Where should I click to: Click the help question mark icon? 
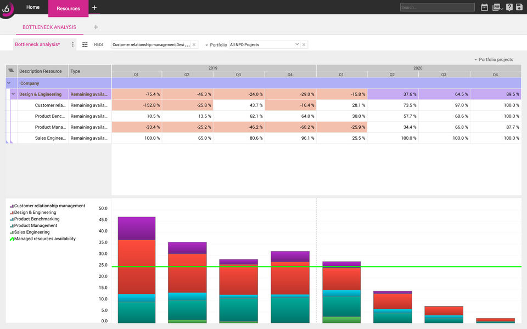(509, 7)
